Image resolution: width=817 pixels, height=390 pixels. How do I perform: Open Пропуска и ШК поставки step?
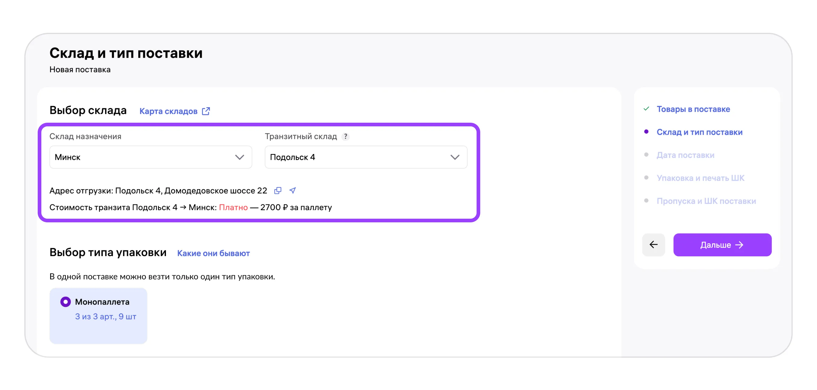(x=706, y=201)
